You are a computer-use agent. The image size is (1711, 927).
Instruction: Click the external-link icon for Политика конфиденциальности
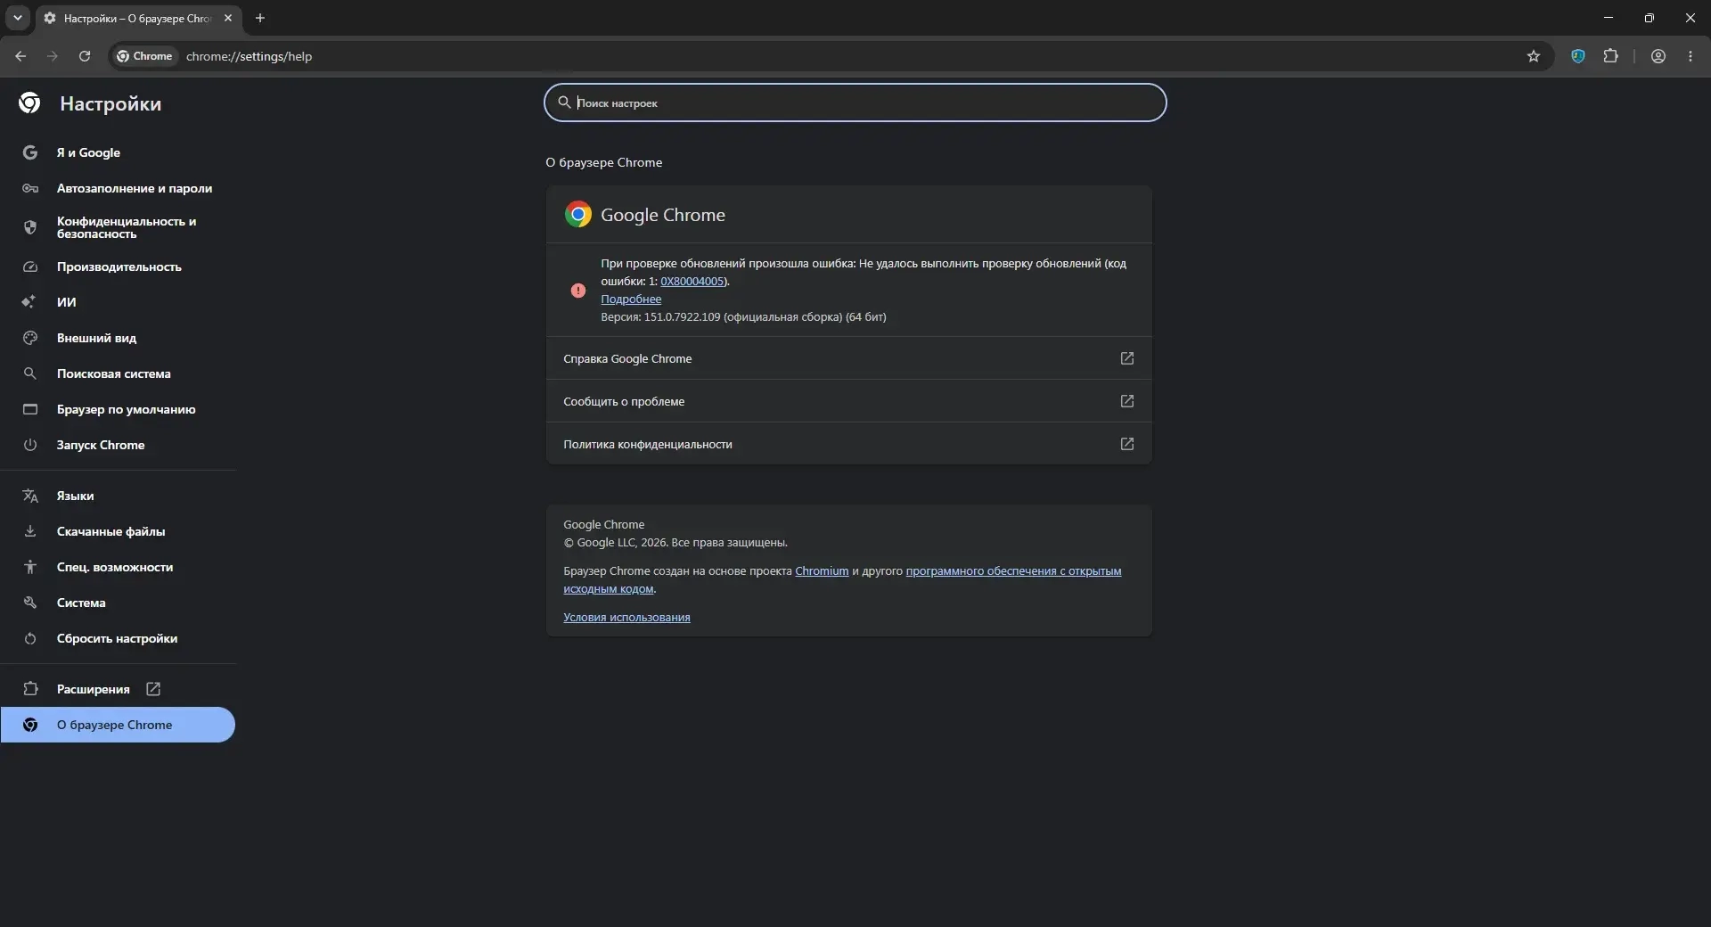(x=1127, y=444)
